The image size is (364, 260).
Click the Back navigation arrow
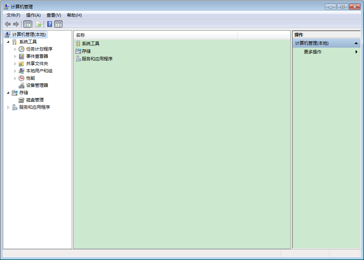coord(8,24)
